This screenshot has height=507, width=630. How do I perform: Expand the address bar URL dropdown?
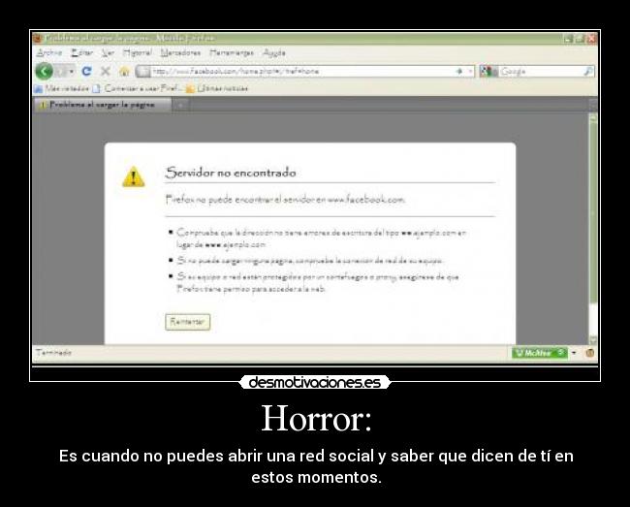pos(470,71)
